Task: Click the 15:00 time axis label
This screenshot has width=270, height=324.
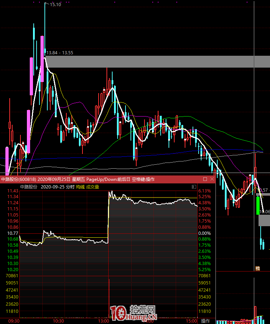Action: (191, 321)
